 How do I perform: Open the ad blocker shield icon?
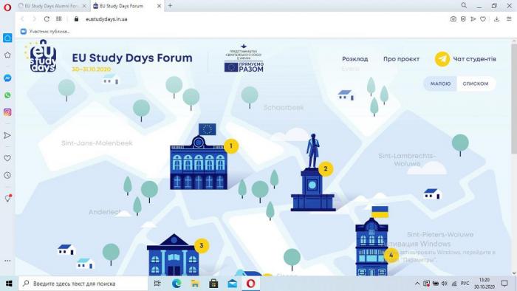point(463,19)
